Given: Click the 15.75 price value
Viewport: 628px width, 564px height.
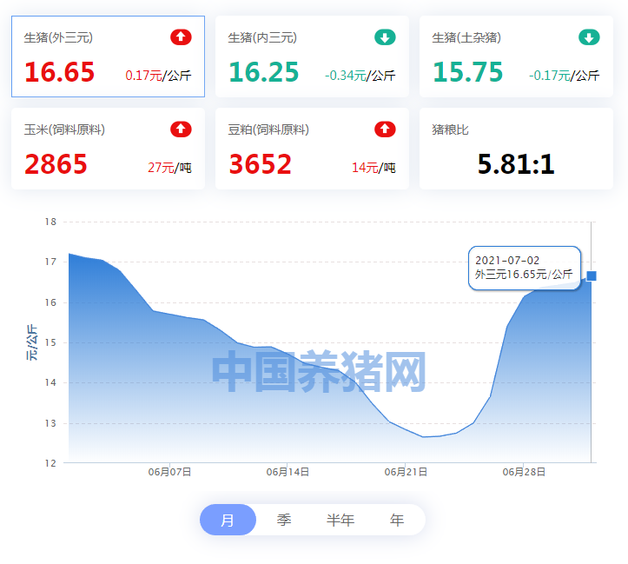Looking at the screenshot, I should 468,72.
